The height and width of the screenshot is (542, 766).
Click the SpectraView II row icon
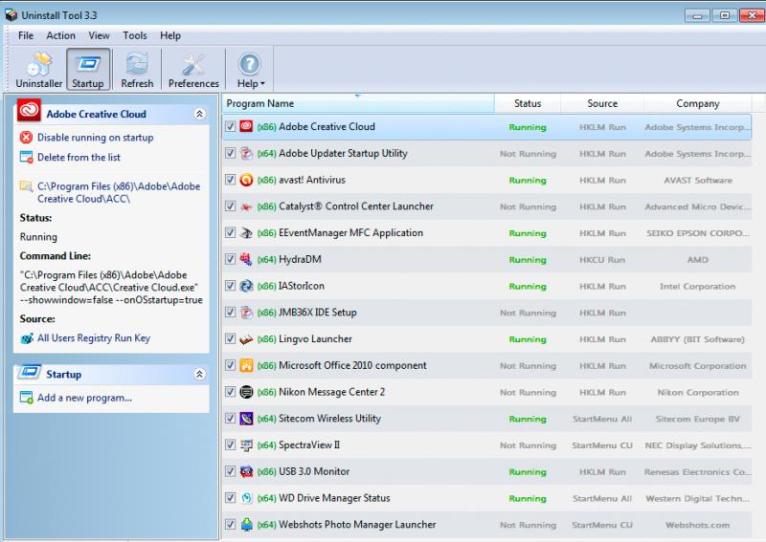click(x=246, y=444)
